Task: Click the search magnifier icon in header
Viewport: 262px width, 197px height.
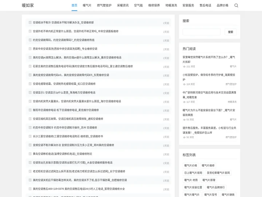Action: (x=236, y=5)
